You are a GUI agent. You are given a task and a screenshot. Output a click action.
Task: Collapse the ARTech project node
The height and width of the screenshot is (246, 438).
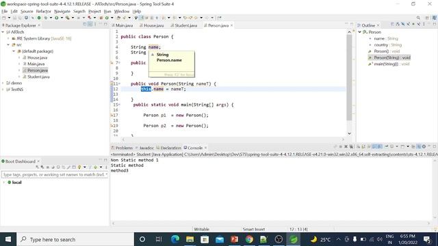pyautogui.click(x=3, y=32)
